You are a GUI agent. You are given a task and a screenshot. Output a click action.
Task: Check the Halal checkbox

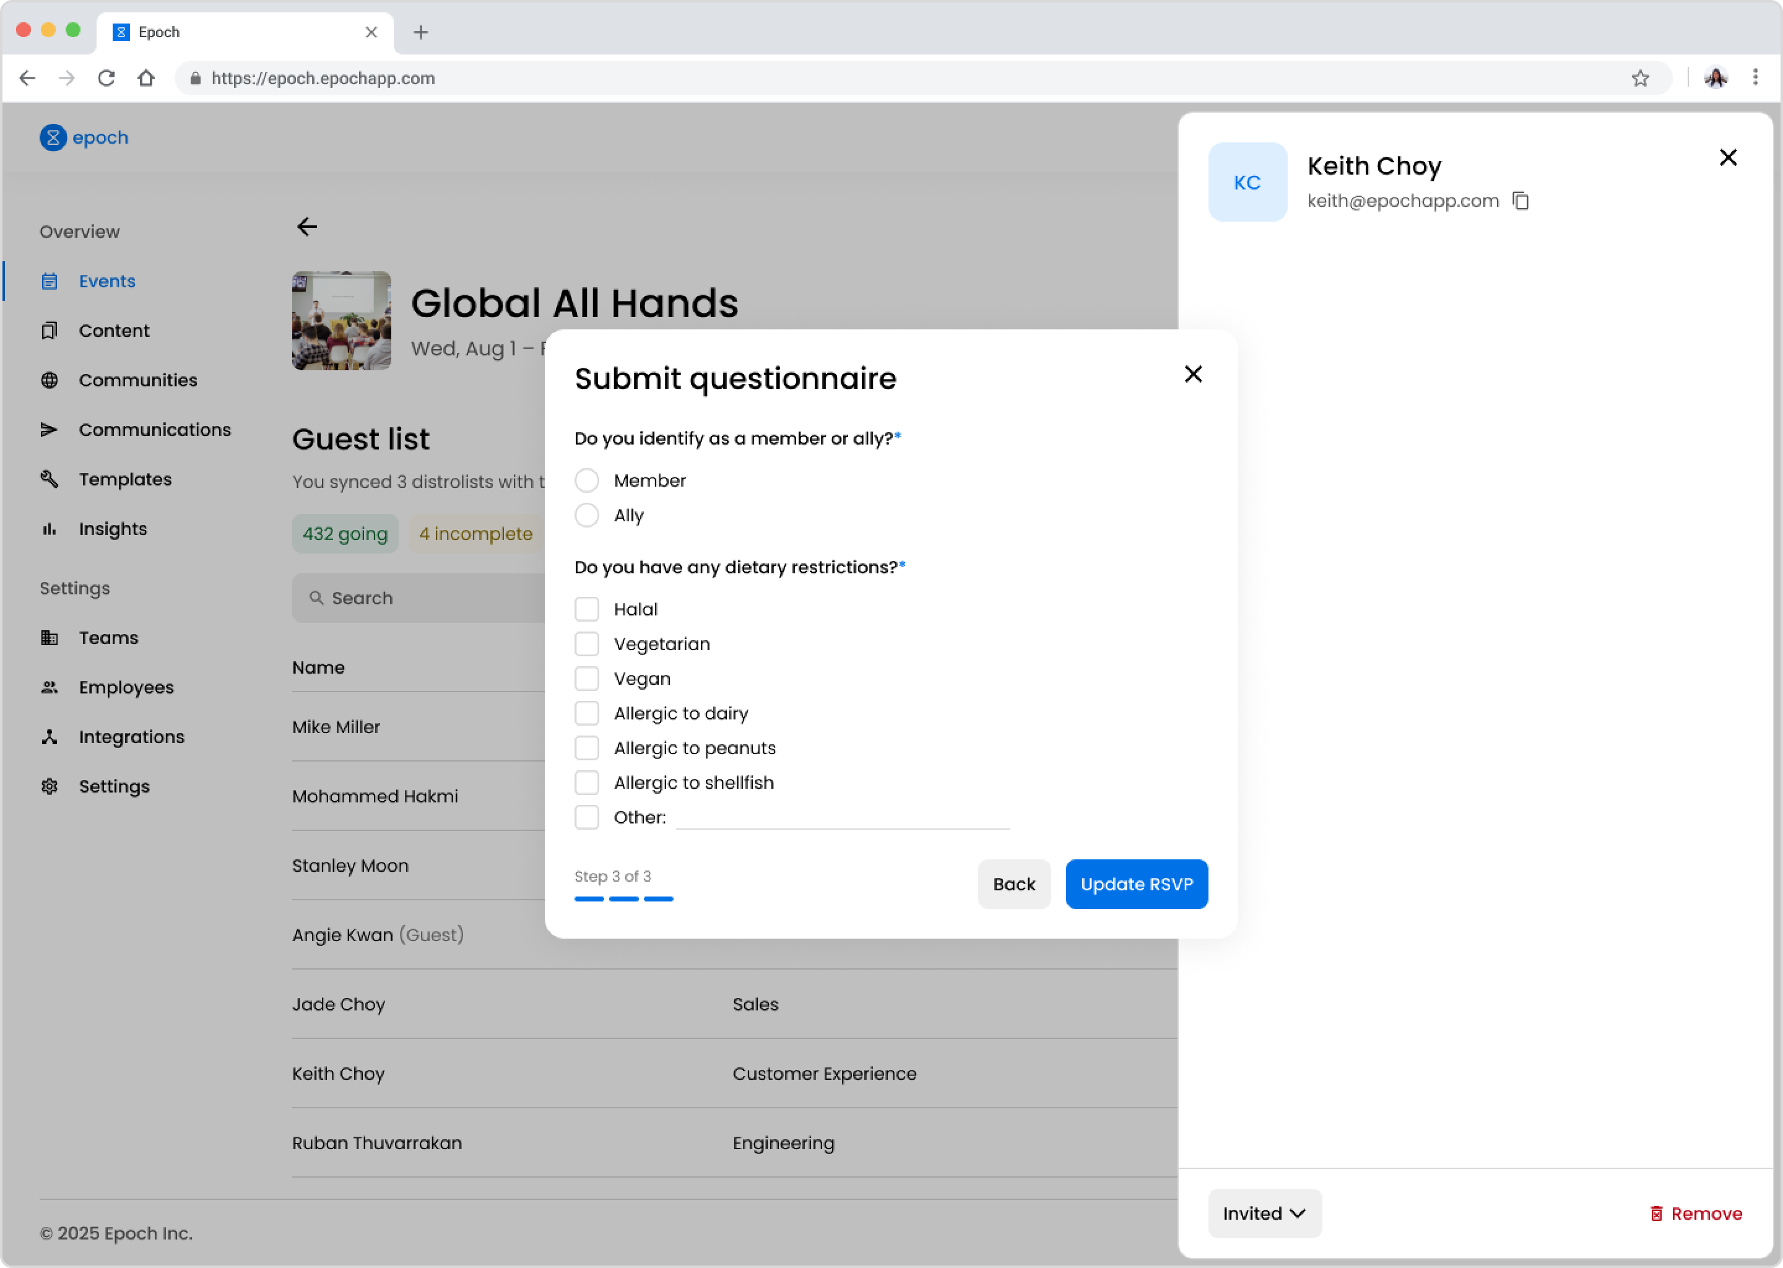587,609
